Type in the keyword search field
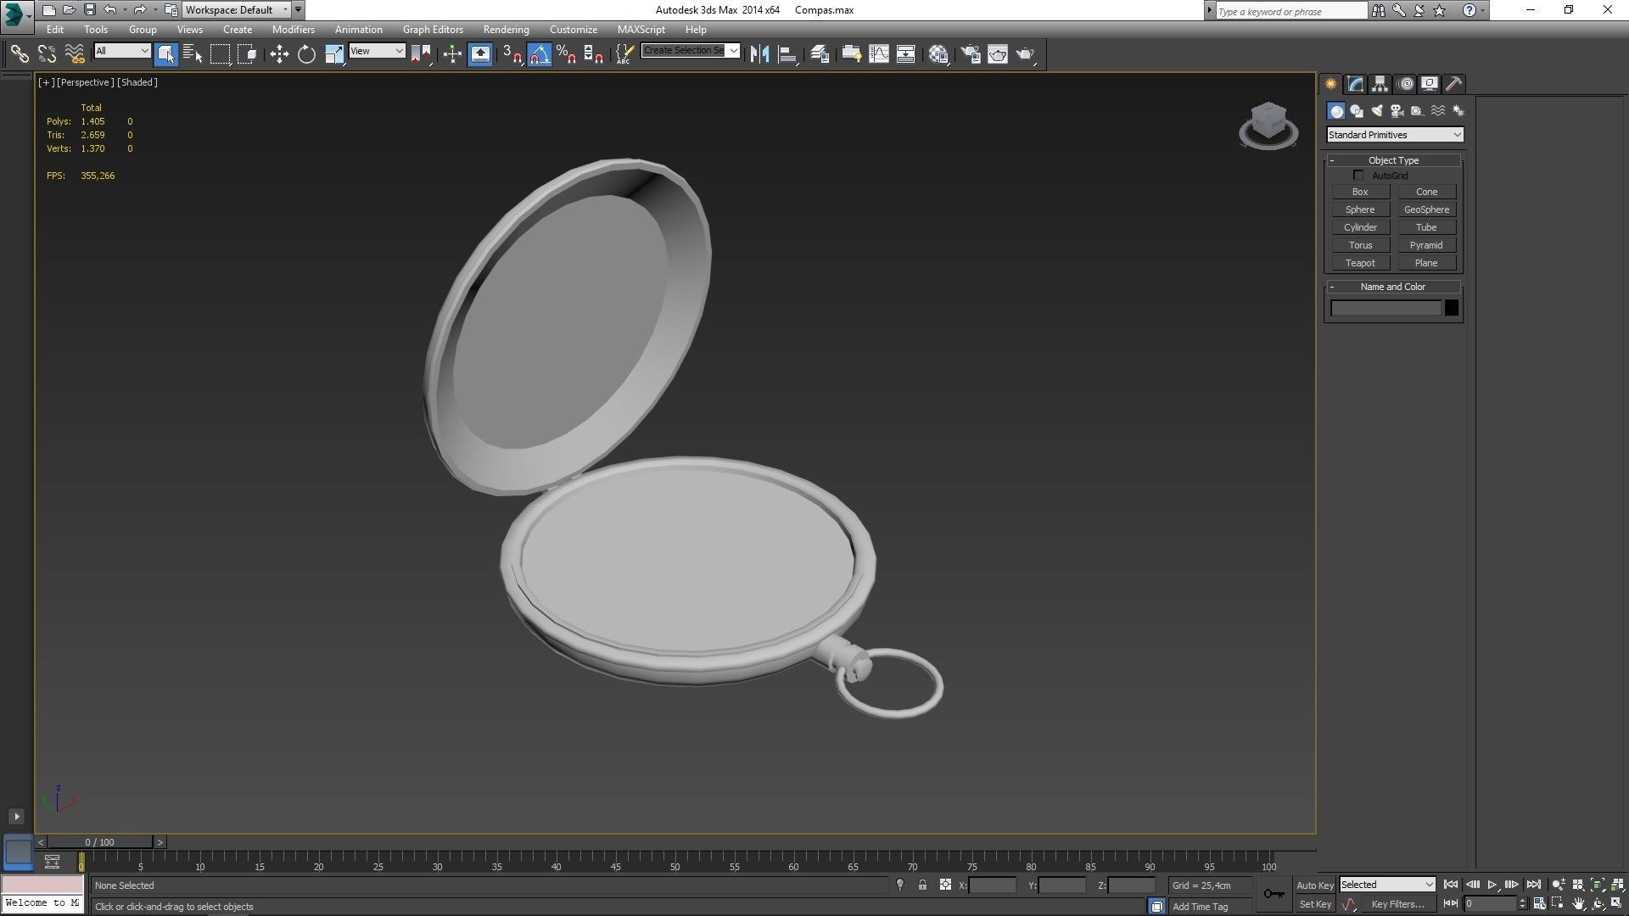Image resolution: width=1629 pixels, height=916 pixels. pyautogui.click(x=1290, y=11)
